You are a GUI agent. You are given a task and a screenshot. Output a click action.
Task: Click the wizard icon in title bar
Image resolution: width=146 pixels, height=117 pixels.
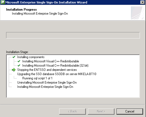point(3,2)
